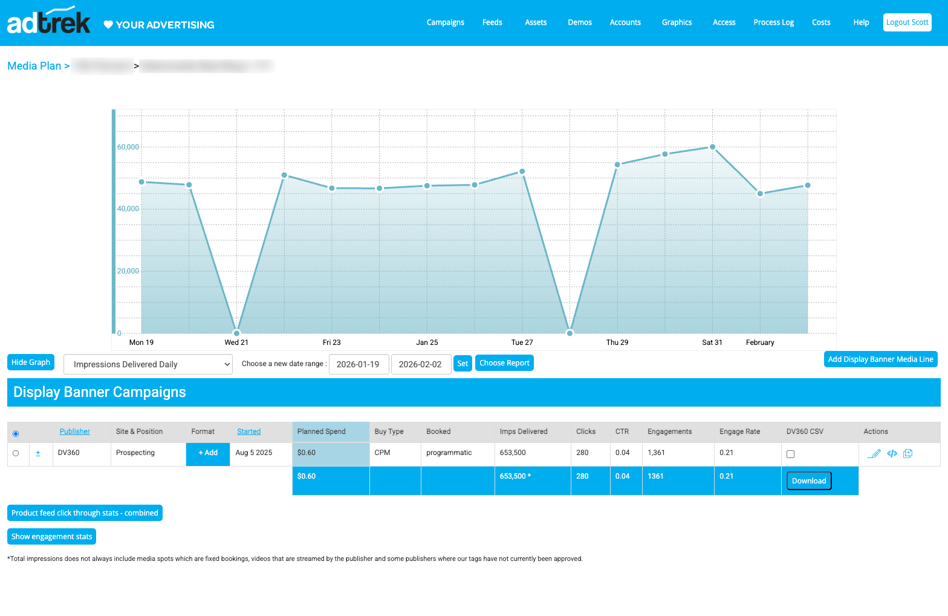This screenshot has width=948, height=616.
Task: Click the Aug 5 2025 started date
Action: [254, 453]
